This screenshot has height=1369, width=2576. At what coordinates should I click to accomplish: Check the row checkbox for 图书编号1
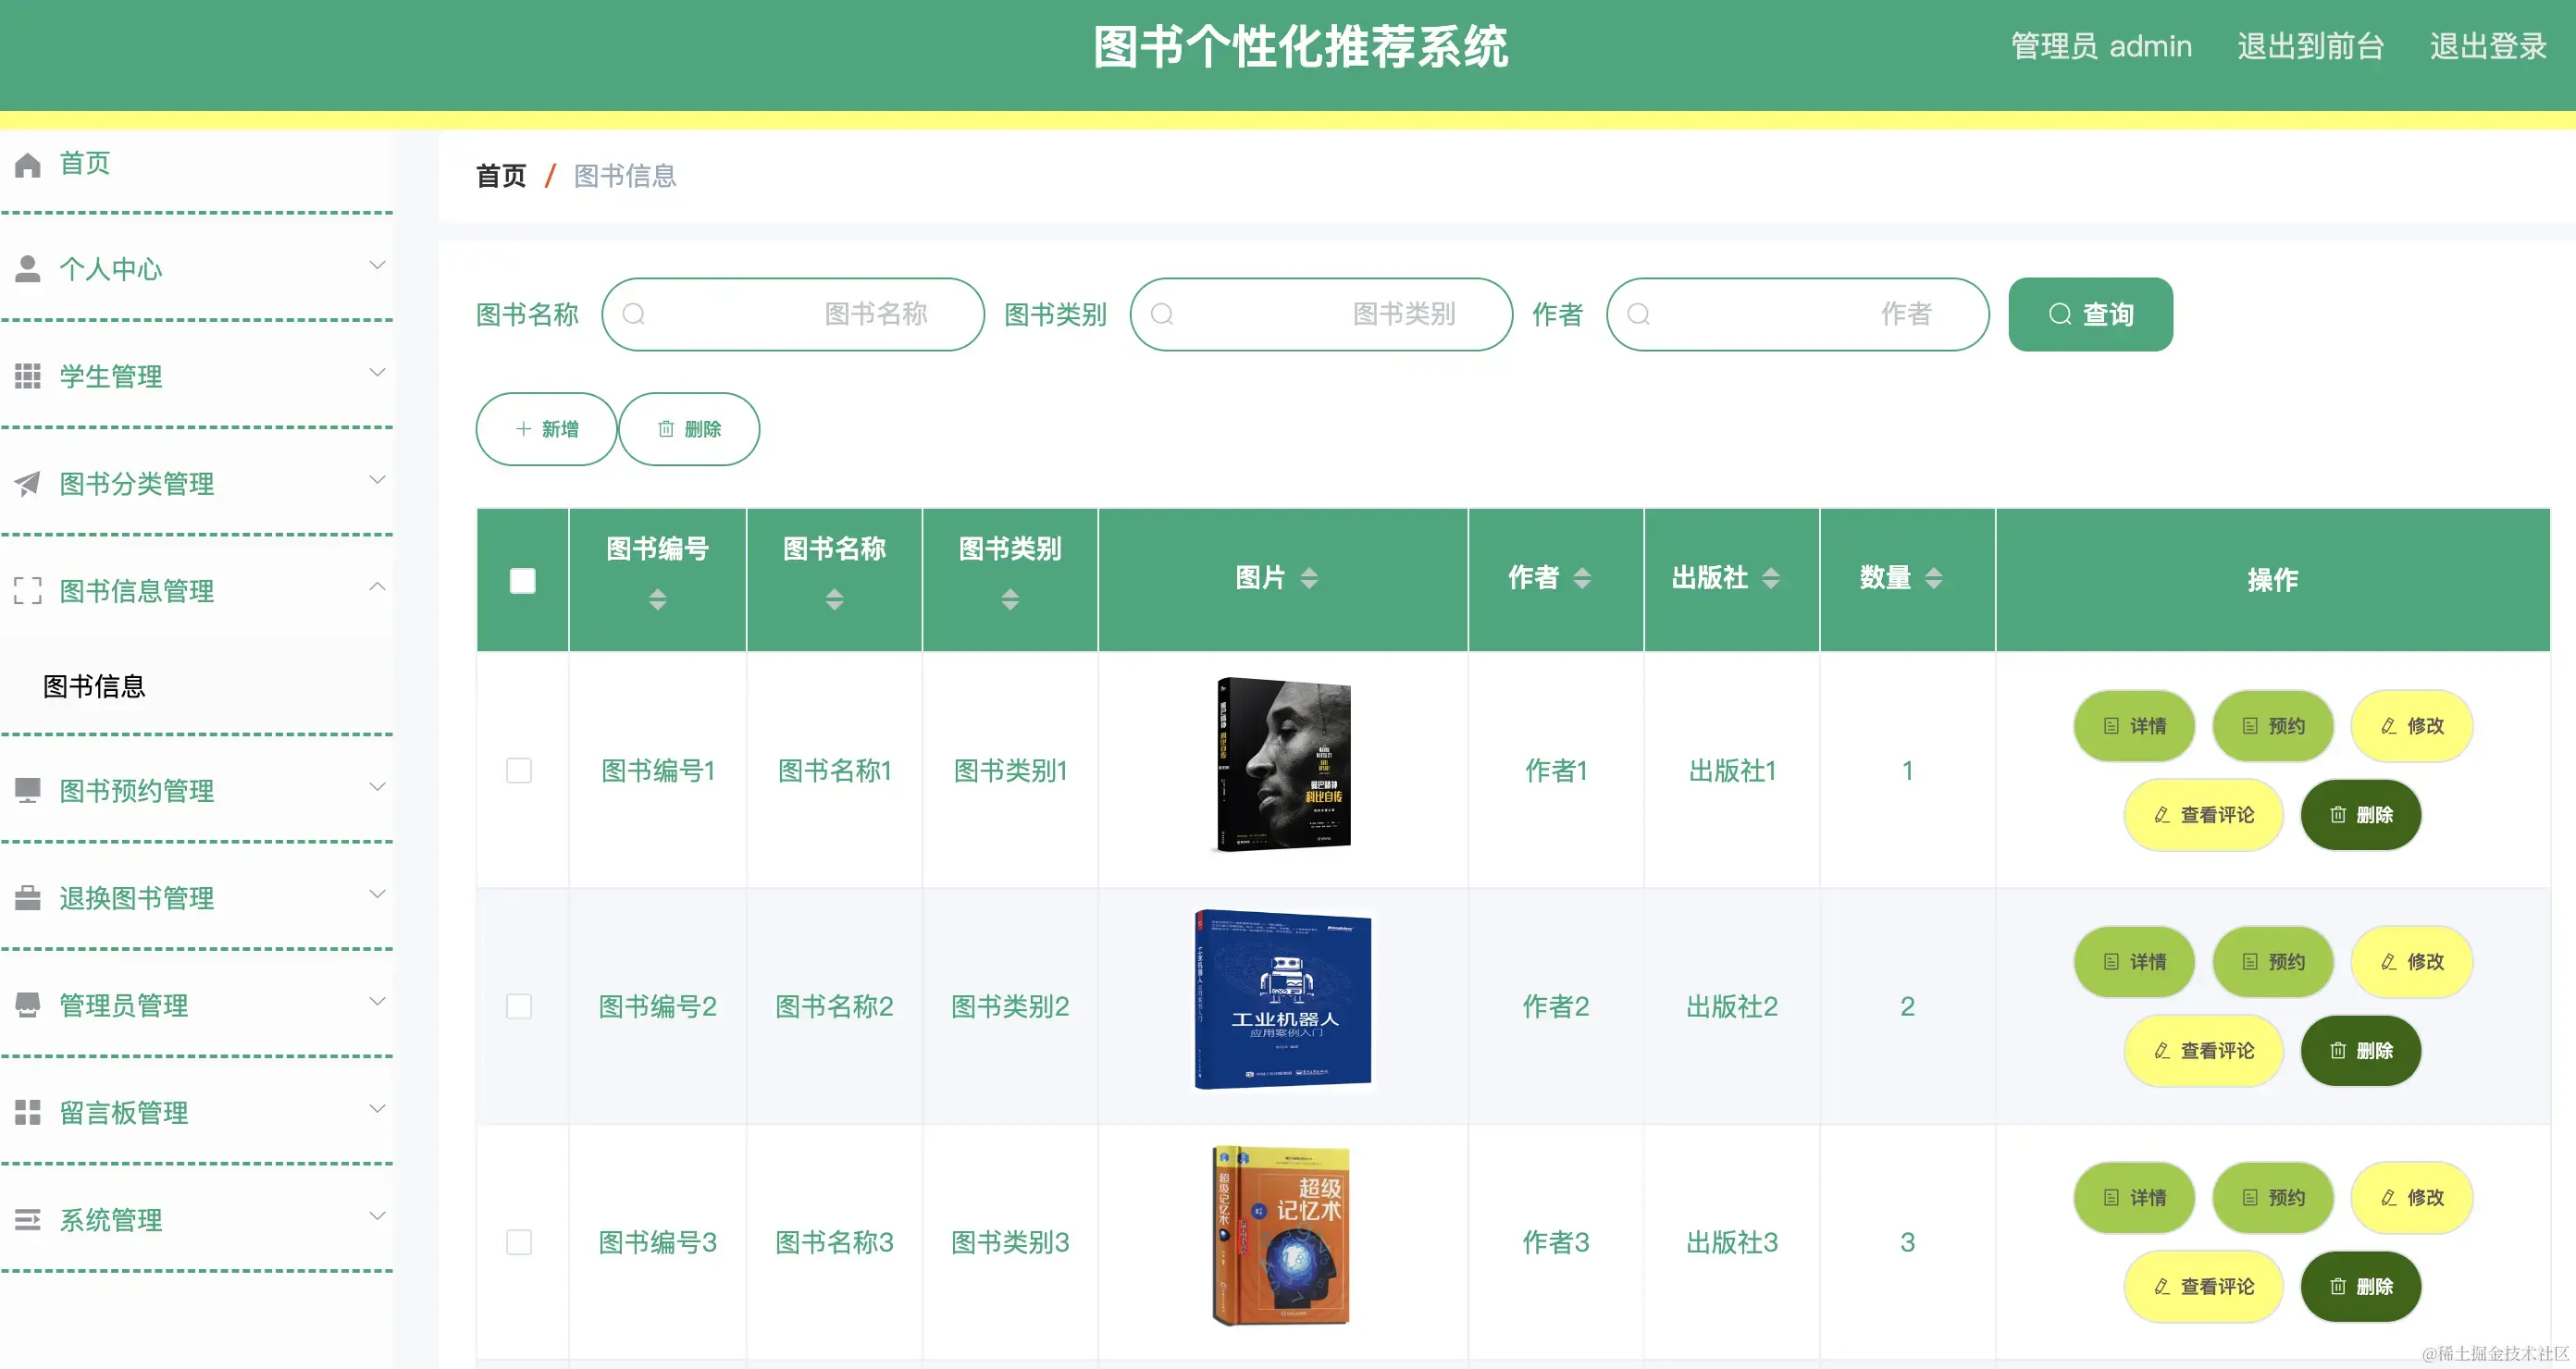click(x=520, y=770)
